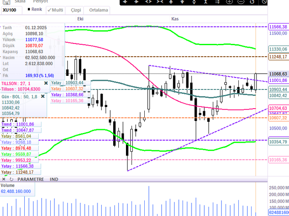
Task: Click the Frk 169,93 (% 1,56) value
Action: [40, 76]
